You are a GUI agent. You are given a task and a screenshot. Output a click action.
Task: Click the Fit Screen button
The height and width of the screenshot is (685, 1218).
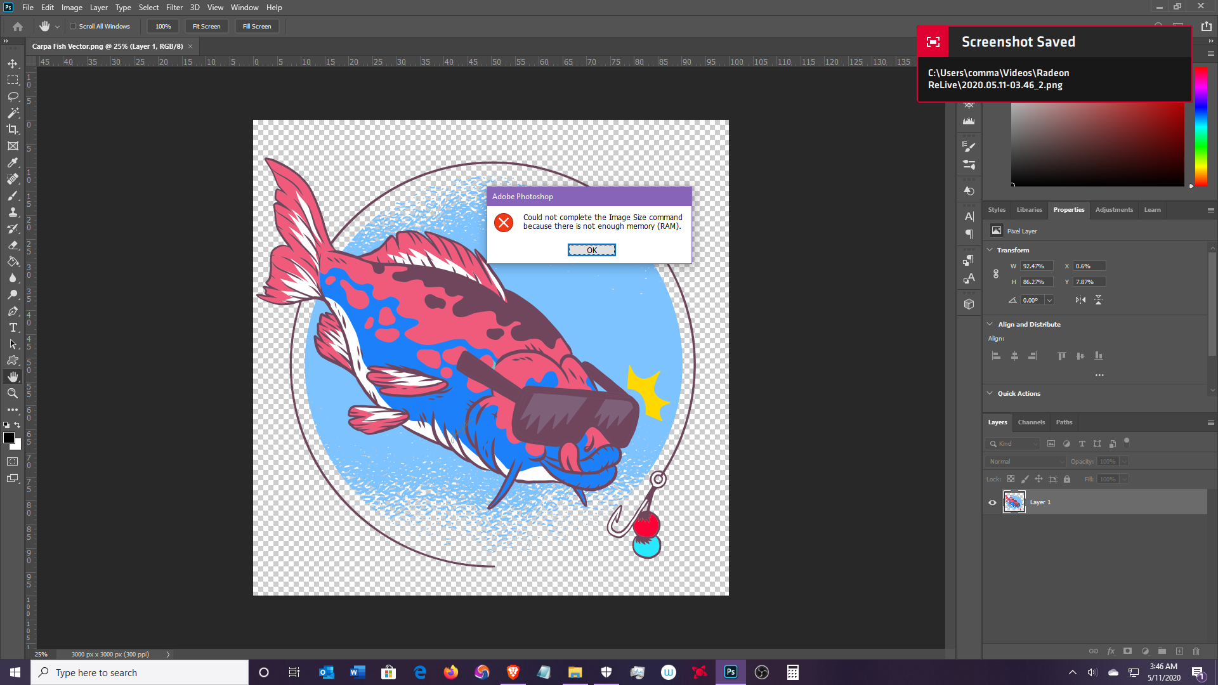[x=206, y=27]
